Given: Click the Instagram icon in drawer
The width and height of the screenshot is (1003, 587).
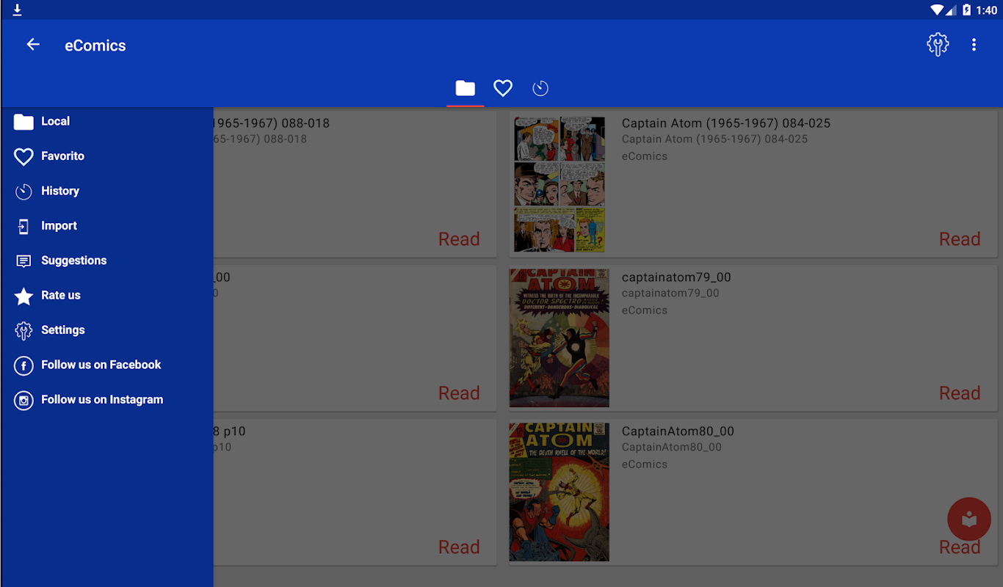Looking at the screenshot, I should coord(23,400).
